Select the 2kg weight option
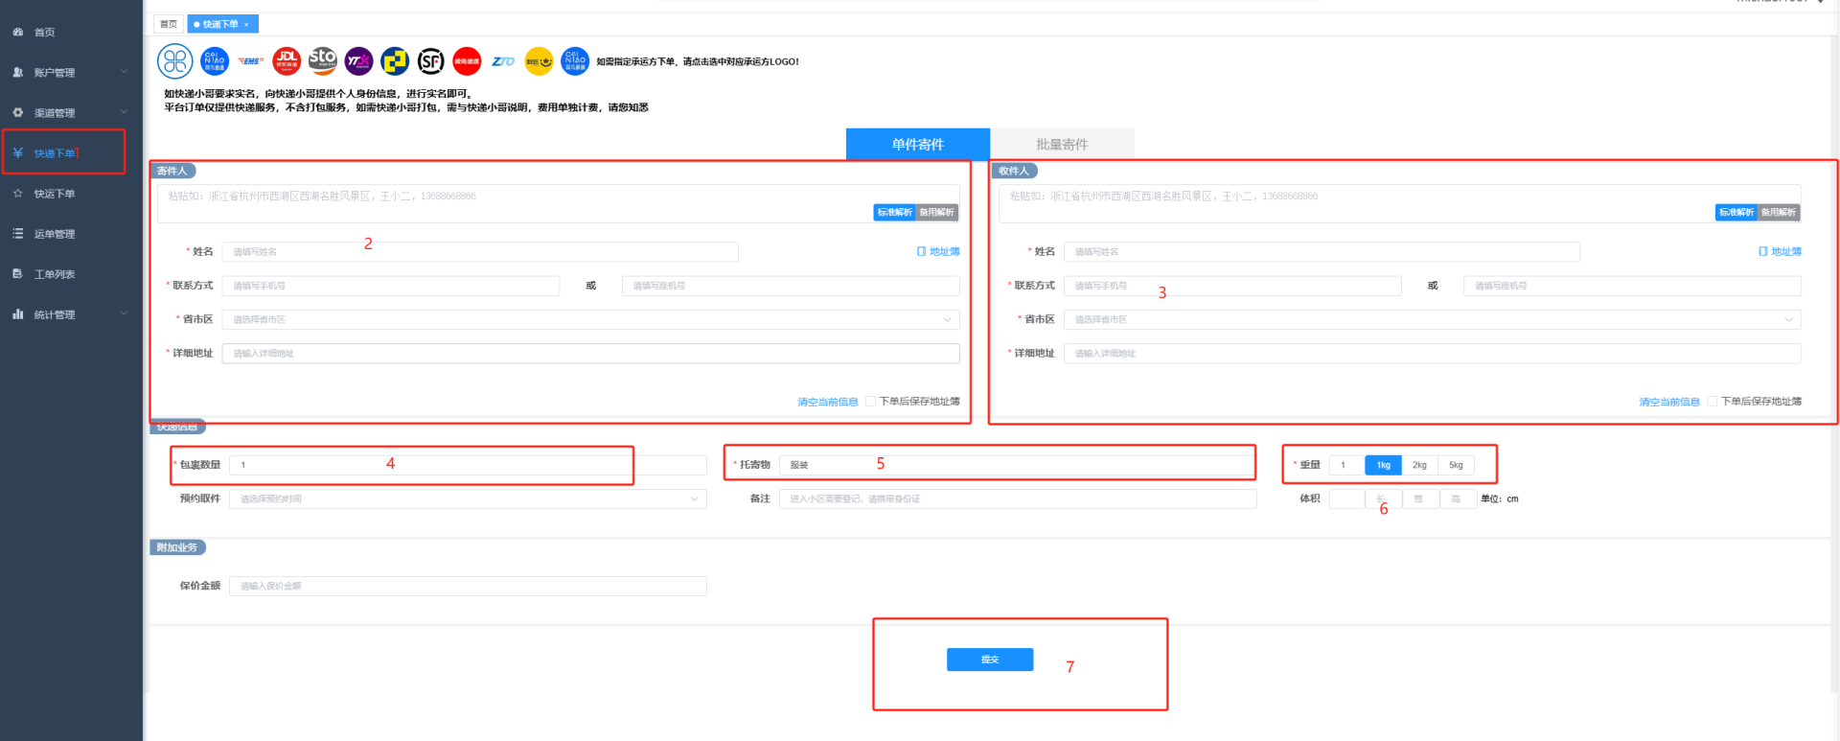Image resolution: width=1840 pixels, height=741 pixels. (x=1419, y=465)
